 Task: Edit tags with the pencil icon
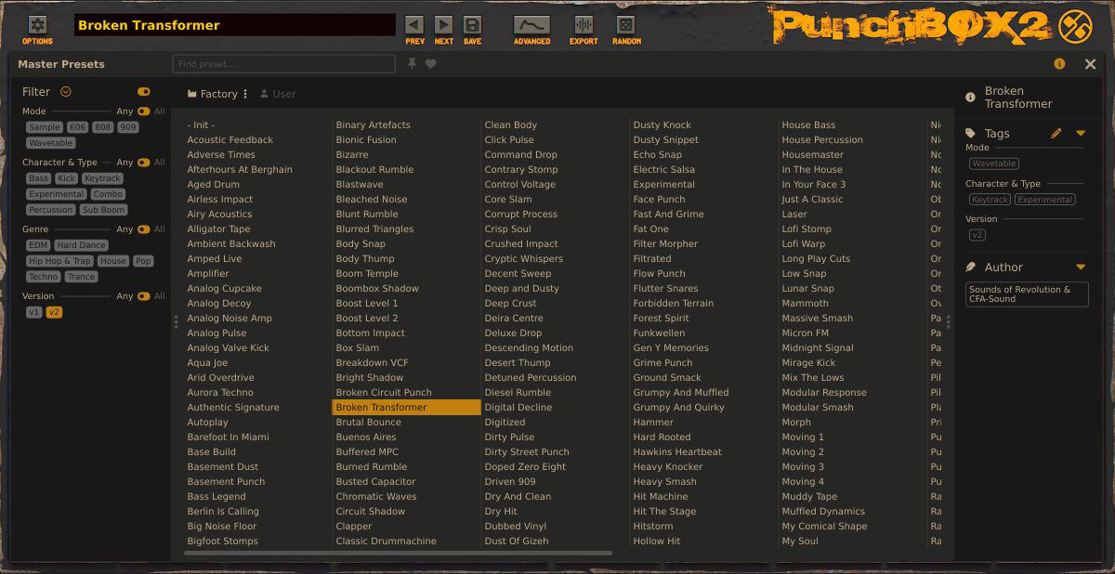point(1056,134)
